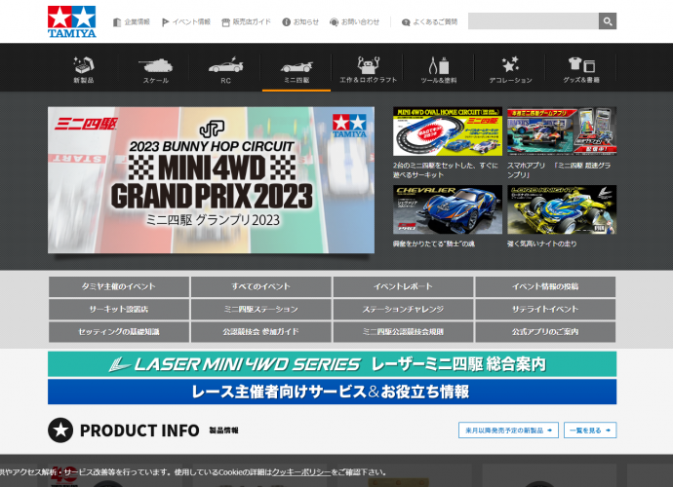Click 来月以降発売予定の新製品 button

click(x=508, y=431)
